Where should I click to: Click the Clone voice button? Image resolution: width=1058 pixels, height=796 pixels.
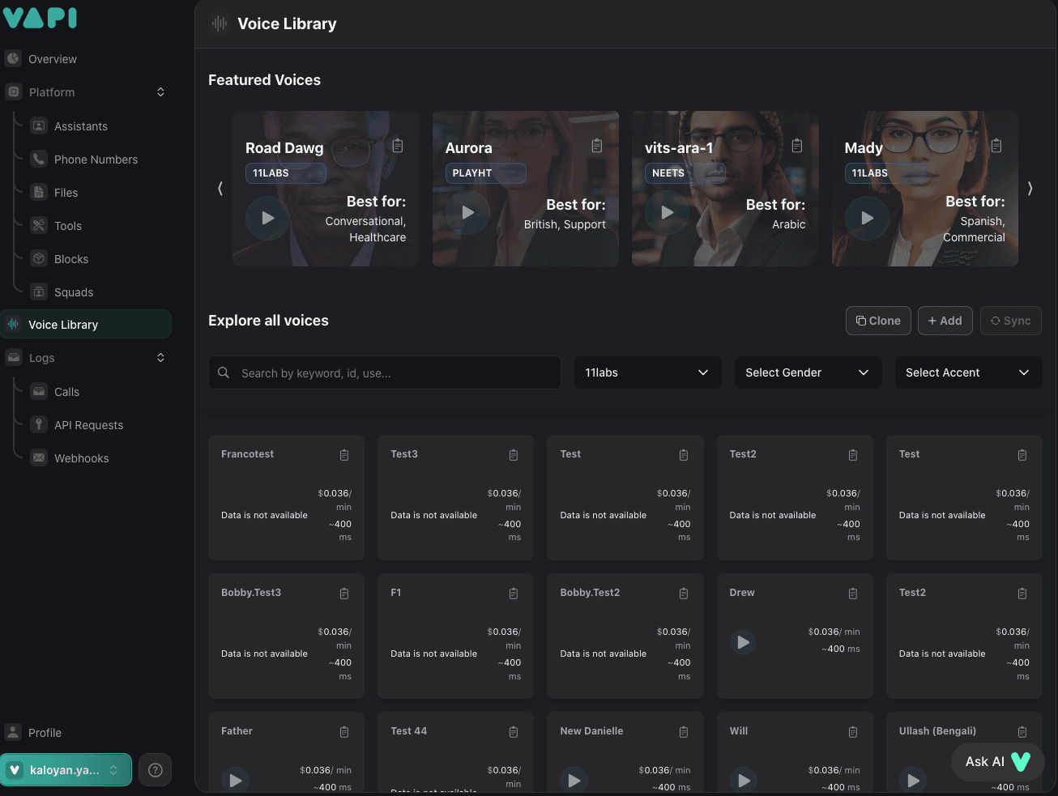coord(878,321)
